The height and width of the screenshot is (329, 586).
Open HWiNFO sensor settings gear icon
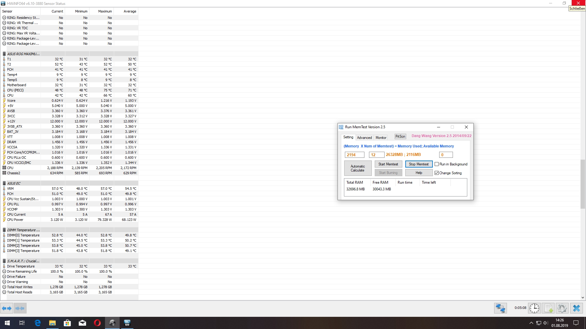562,308
